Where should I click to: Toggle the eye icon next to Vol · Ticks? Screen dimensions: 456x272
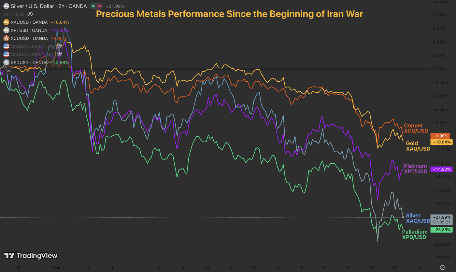click(x=30, y=14)
